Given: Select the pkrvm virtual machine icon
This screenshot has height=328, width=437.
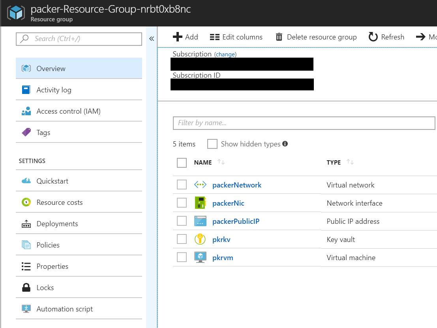Looking at the screenshot, I should 201,257.
